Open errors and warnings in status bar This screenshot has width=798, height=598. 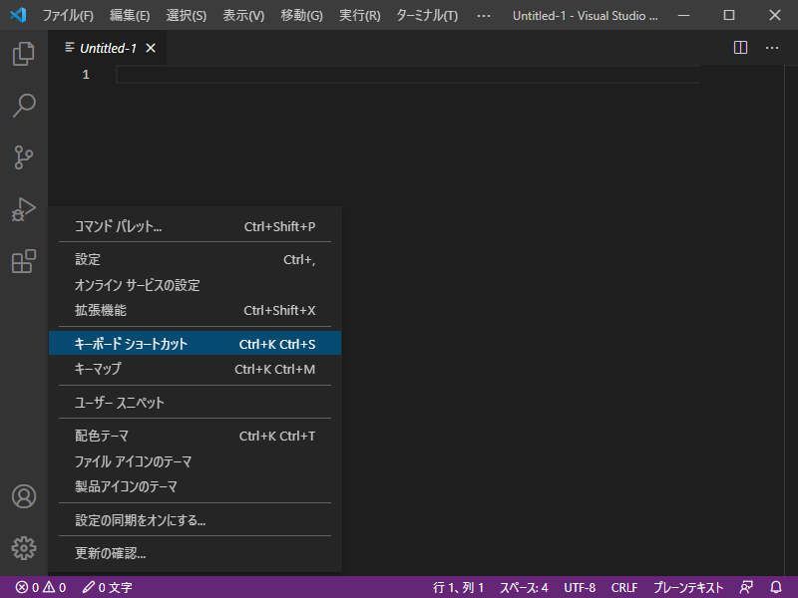[41, 587]
